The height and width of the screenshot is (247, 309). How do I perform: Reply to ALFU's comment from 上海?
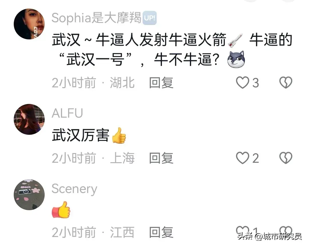pyautogui.click(x=161, y=158)
